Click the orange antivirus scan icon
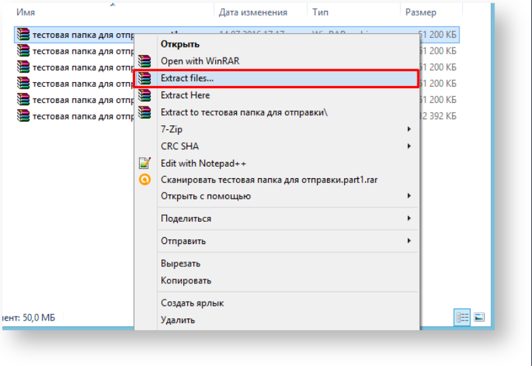Viewport: 532px width, 366px height. click(x=144, y=180)
